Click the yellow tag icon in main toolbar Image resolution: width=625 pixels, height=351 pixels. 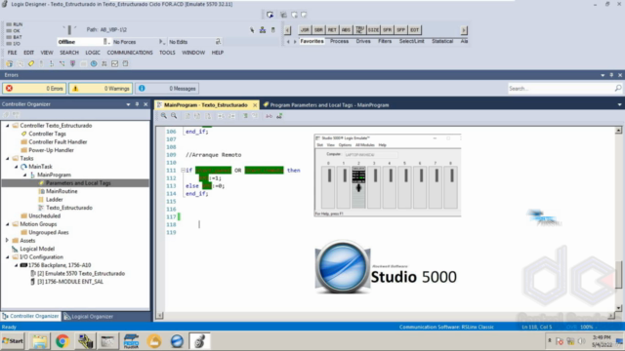(30, 63)
